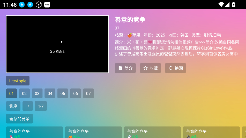Click second download icon in status bar
246x138 pixels.
[30, 5]
